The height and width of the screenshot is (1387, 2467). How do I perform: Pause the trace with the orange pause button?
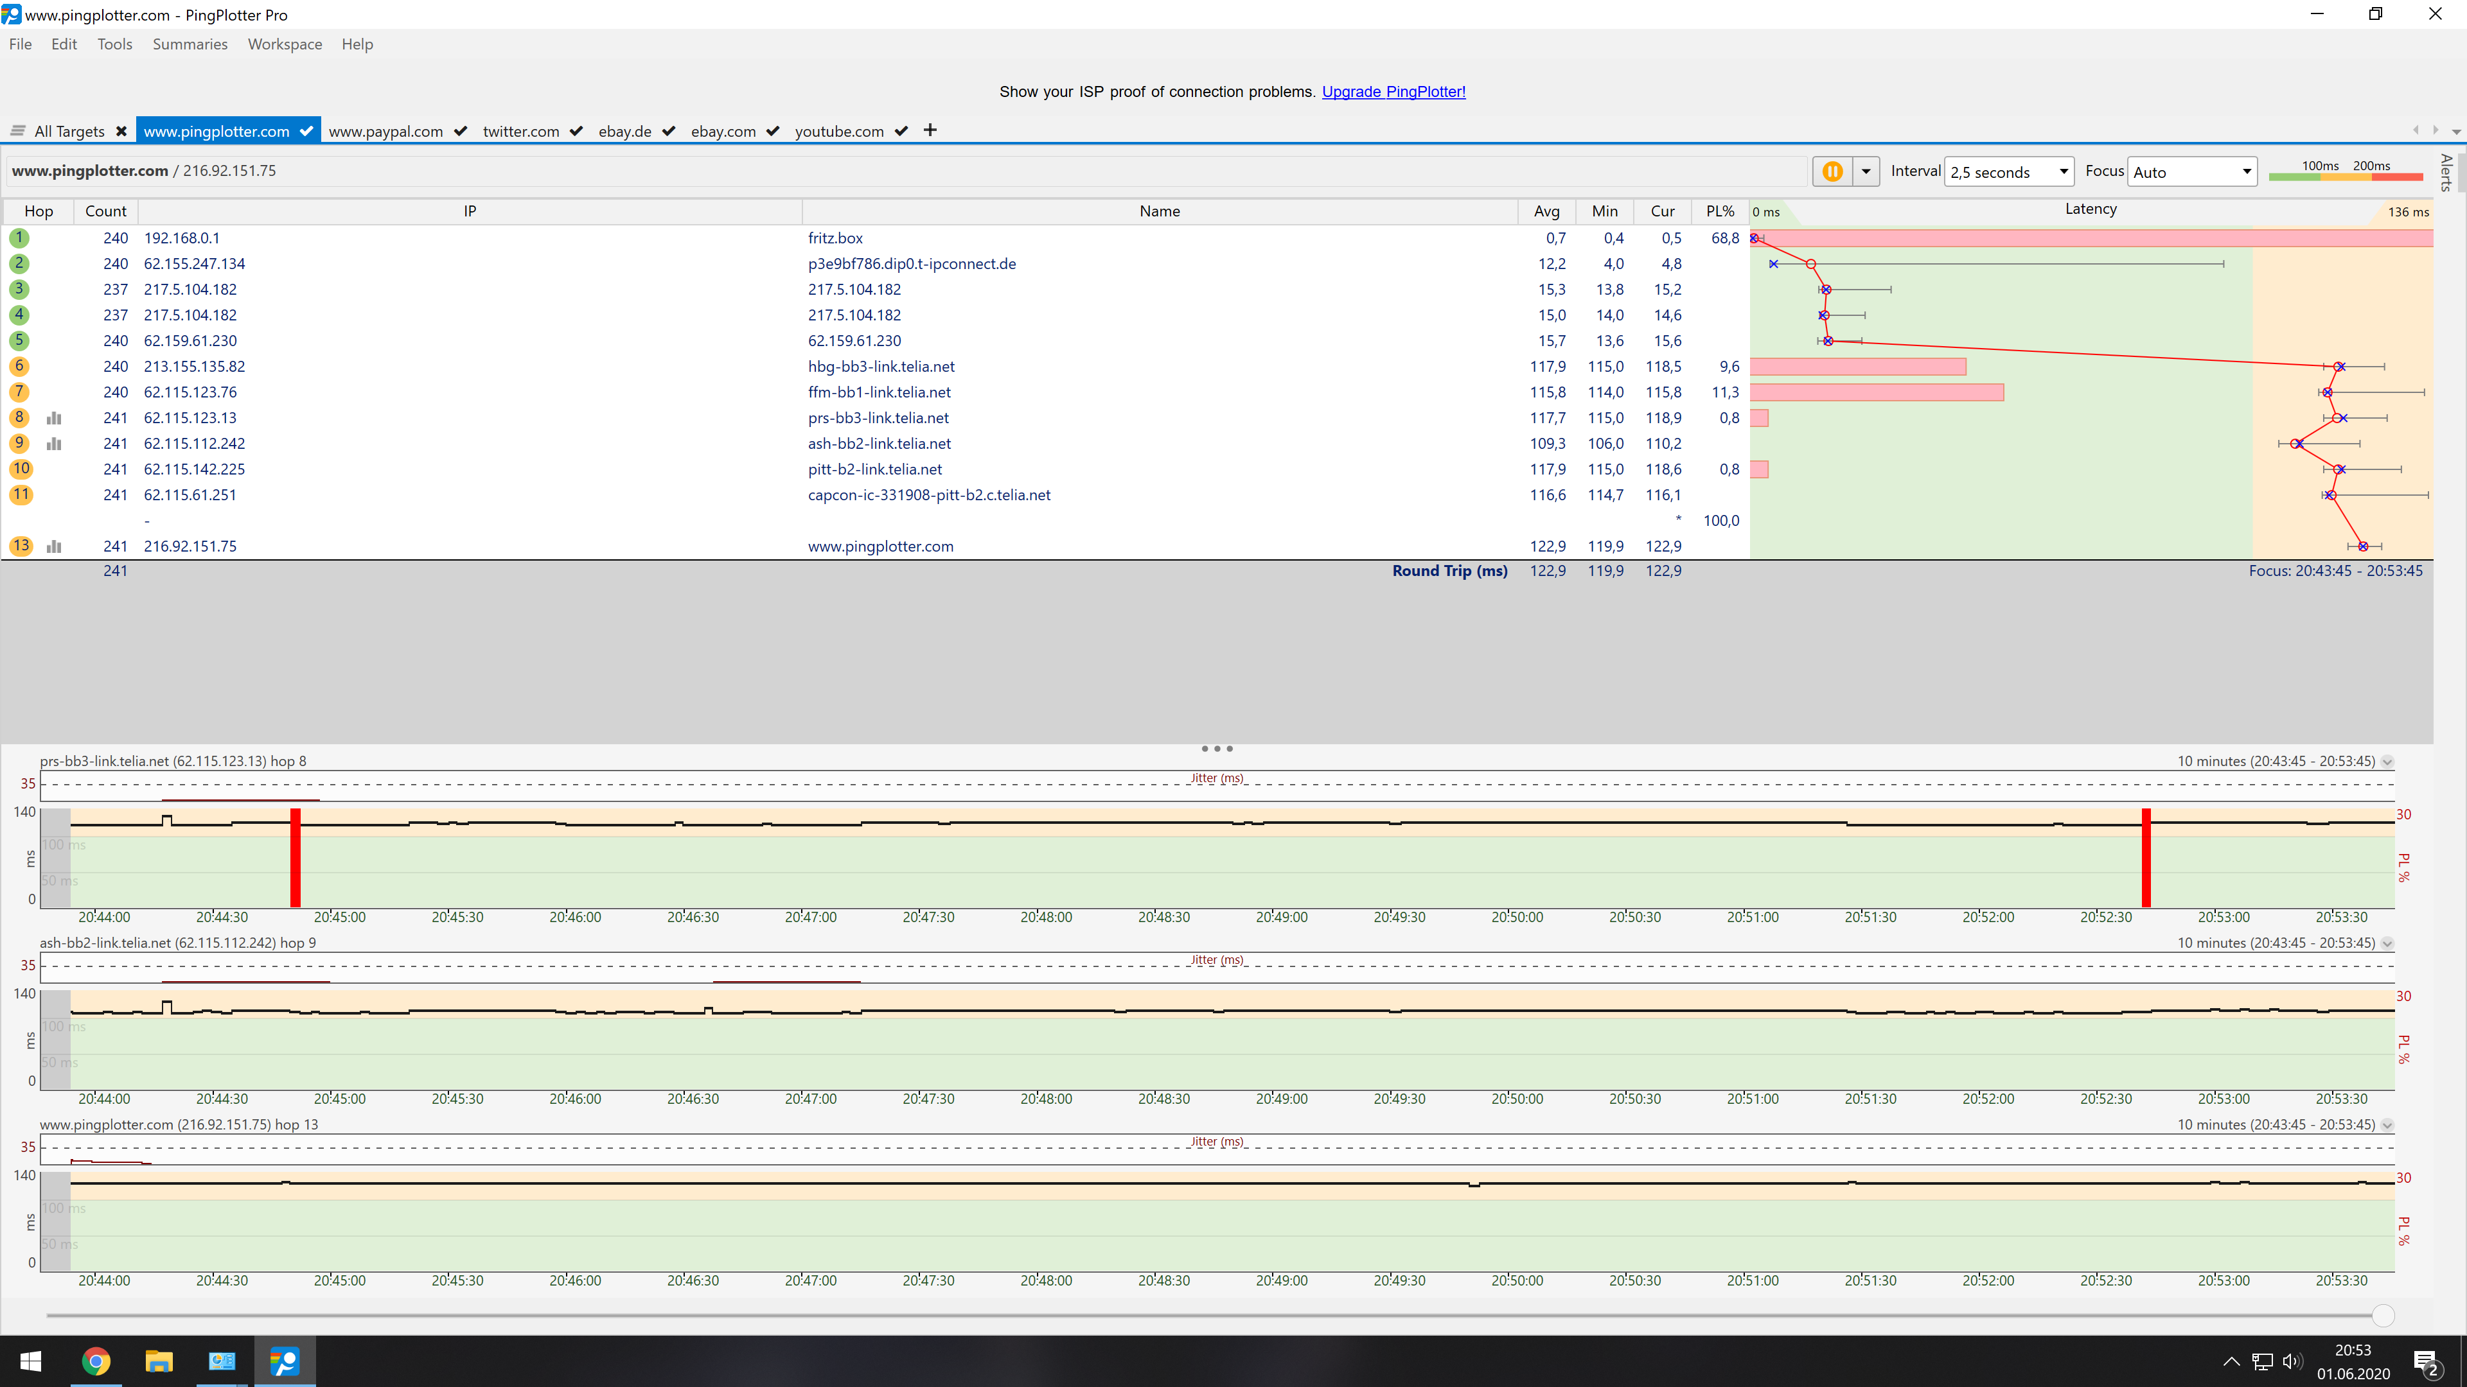(1832, 171)
